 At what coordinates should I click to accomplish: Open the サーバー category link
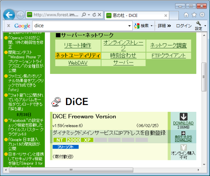[123, 62]
